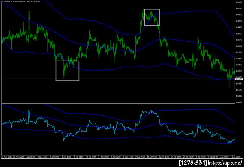Click the 1174.92 price scale label
Image resolution: width=244 pixels, height=167 pixels.
coord(240,59)
